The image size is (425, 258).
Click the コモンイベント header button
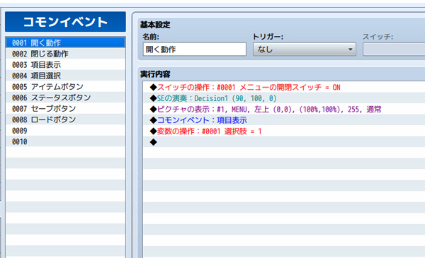65,22
